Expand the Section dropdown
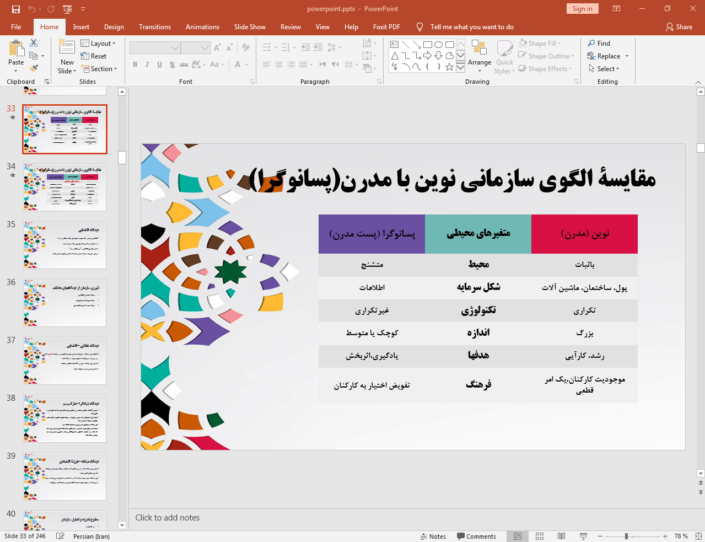Viewport: 705px width, 542px height. coord(99,68)
